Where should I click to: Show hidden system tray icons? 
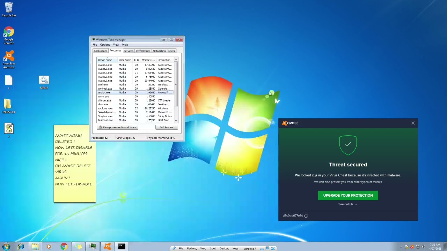coord(401,247)
